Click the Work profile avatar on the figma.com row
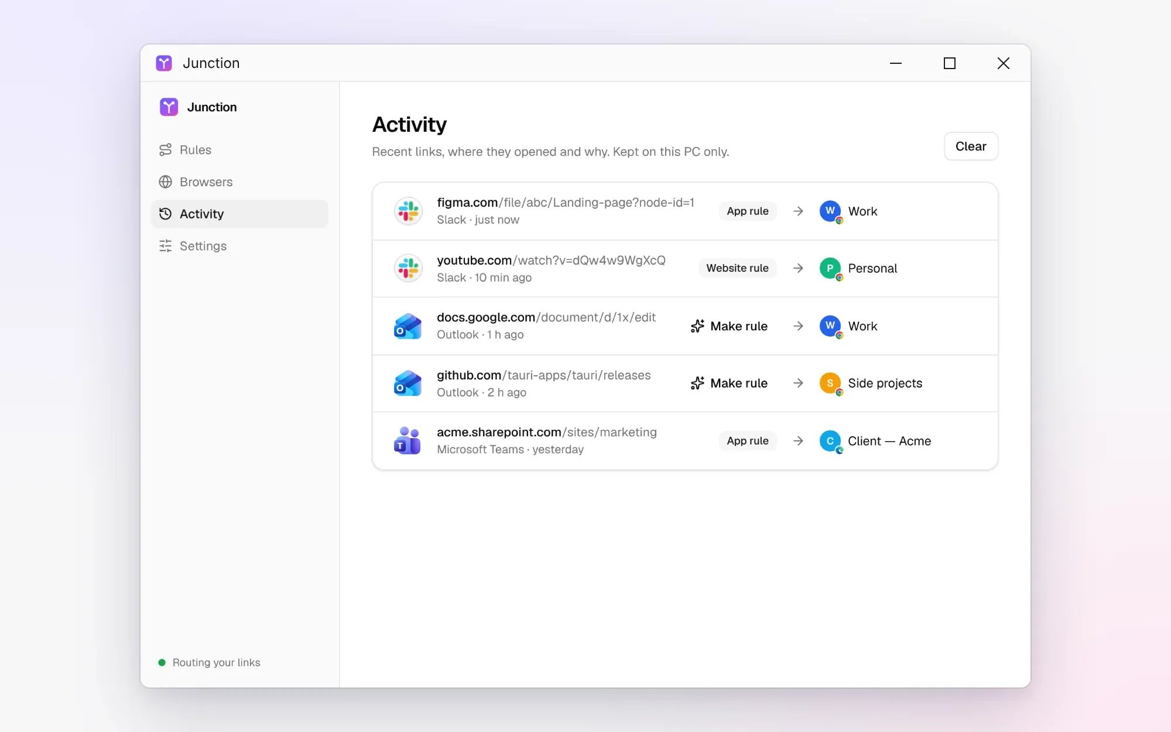 830,211
